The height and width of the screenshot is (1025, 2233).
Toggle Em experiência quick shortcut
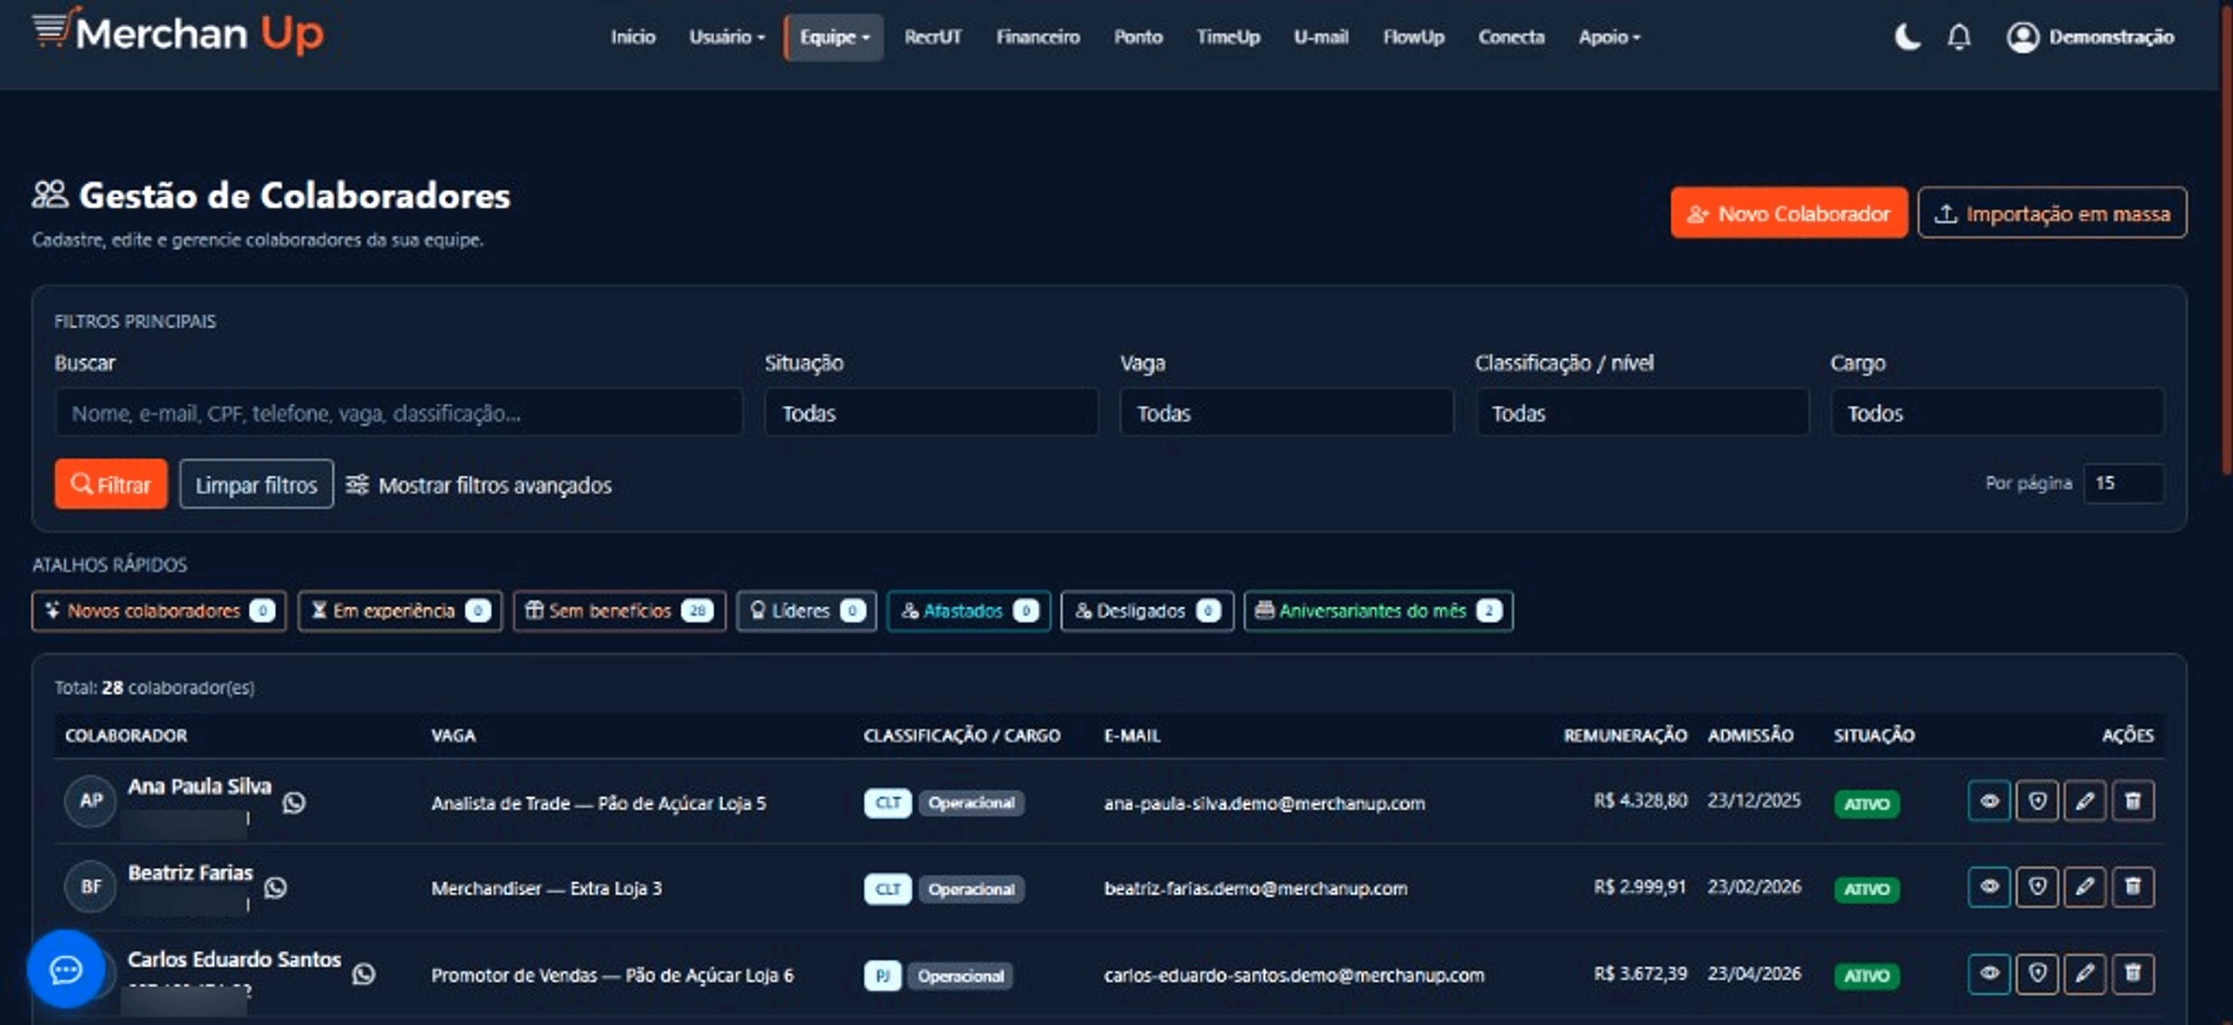coord(401,611)
